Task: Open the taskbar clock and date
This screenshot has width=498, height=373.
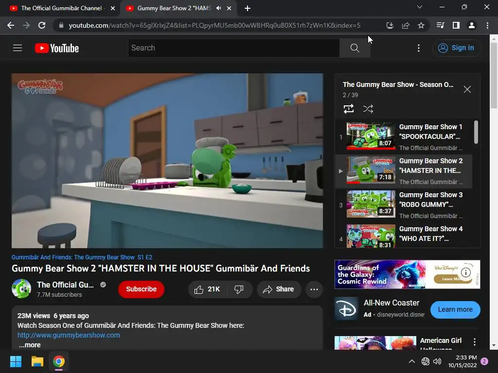Action: 462,361
